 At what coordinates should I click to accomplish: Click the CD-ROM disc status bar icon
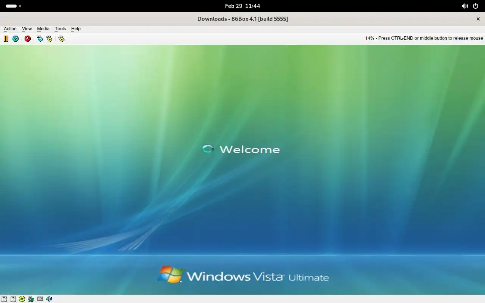(x=22, y=299)
